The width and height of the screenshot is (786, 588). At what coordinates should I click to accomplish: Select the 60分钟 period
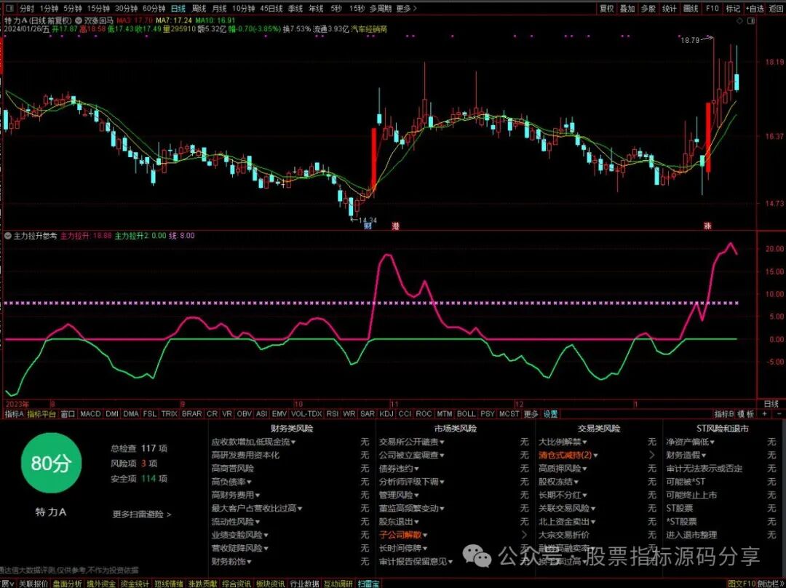coord(154,9)
